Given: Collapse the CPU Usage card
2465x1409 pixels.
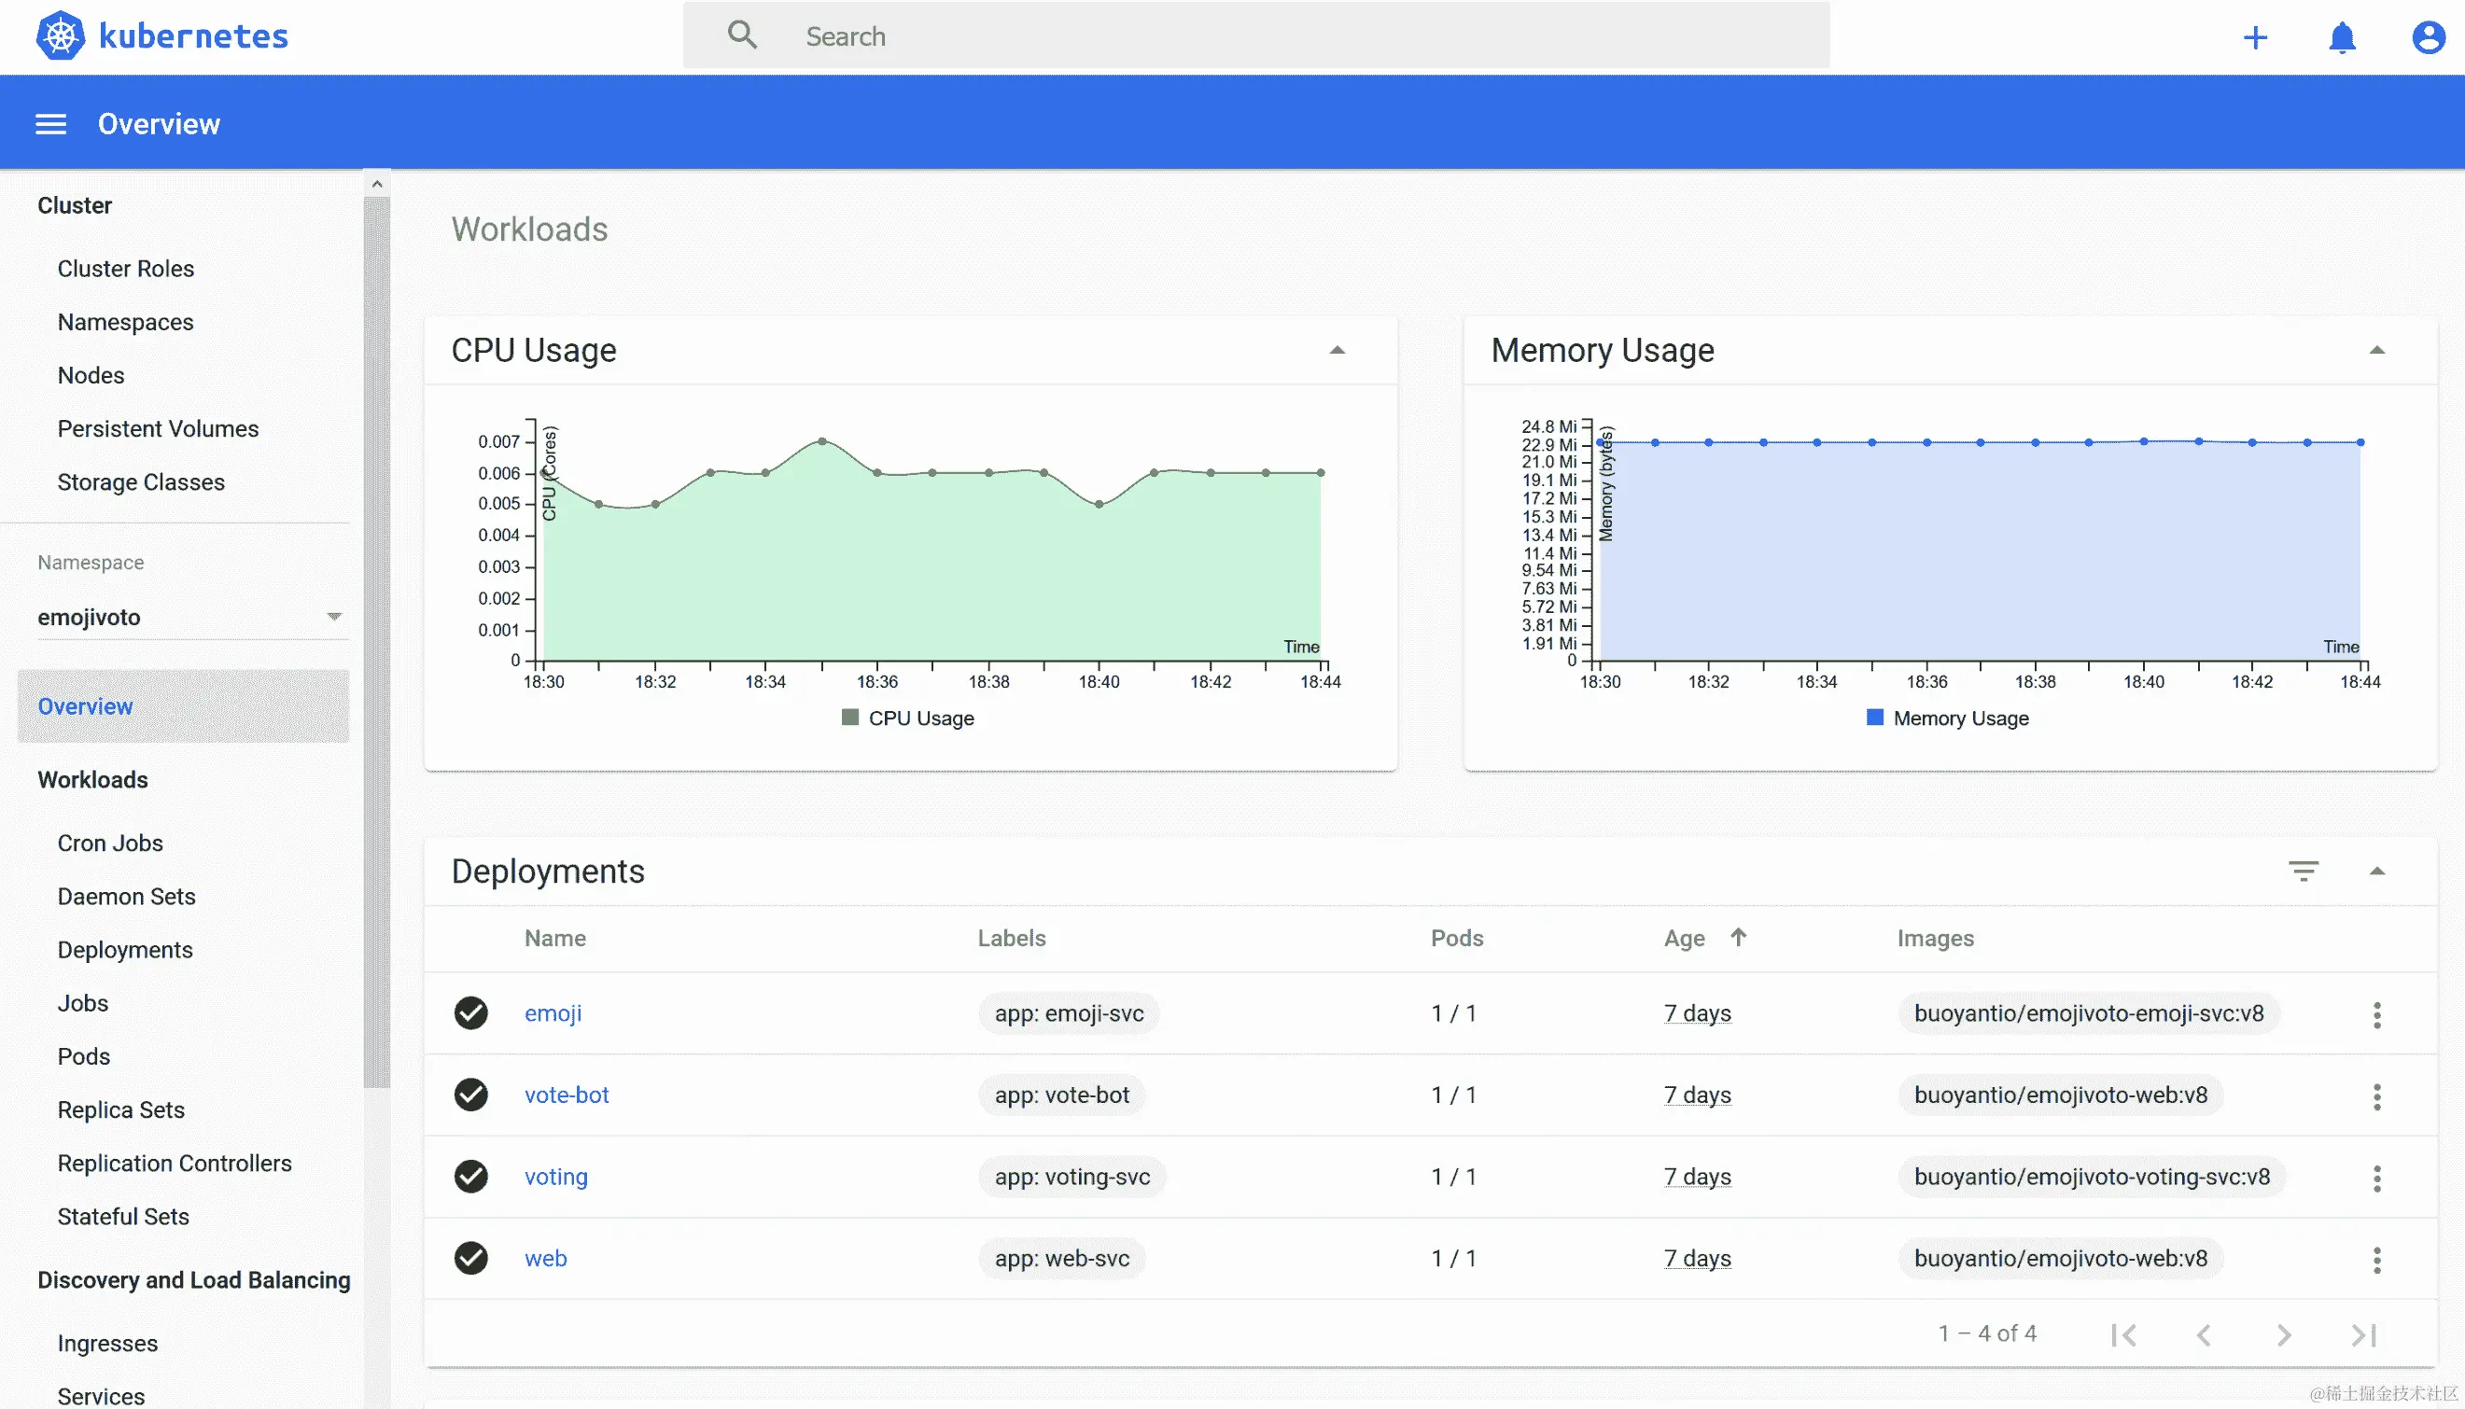Looking at the screenshot, I should 1337,350.
